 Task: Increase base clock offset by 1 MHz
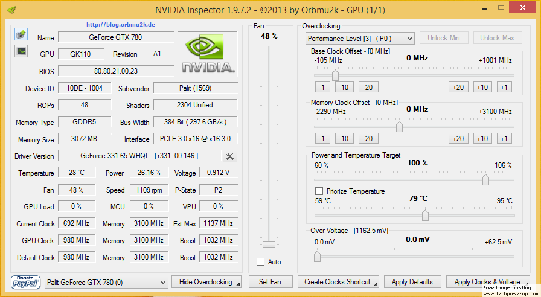[504, 88]
